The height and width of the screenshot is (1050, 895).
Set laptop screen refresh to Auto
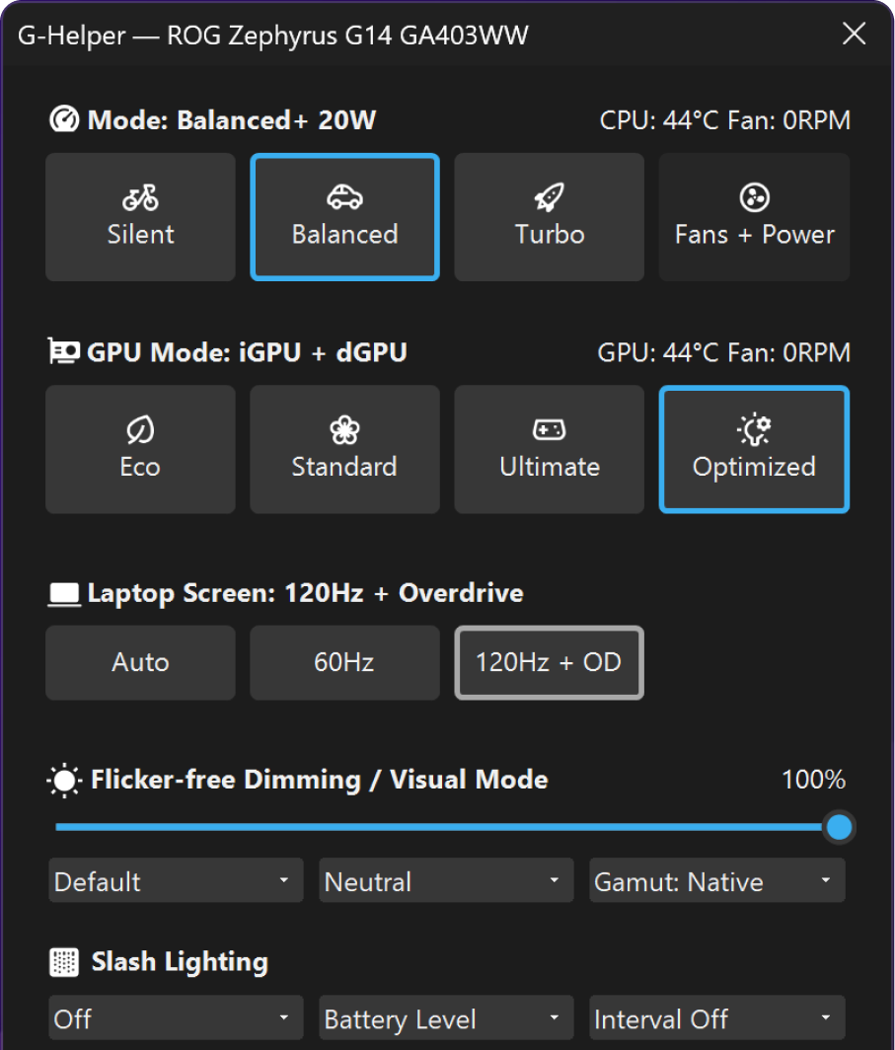click(140, 663)
